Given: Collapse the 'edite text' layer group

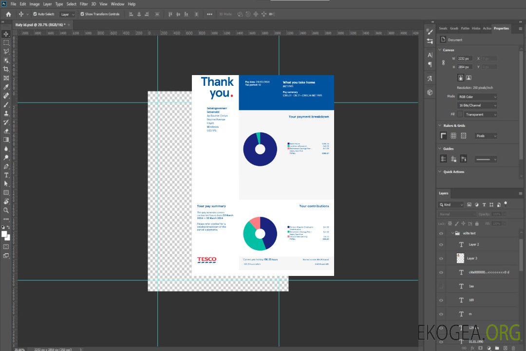Looking at the screenshot, I should [452, 233].
